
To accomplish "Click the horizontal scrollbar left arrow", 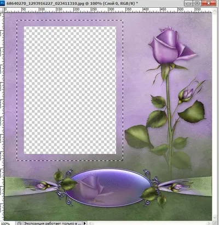I will 91,223.
